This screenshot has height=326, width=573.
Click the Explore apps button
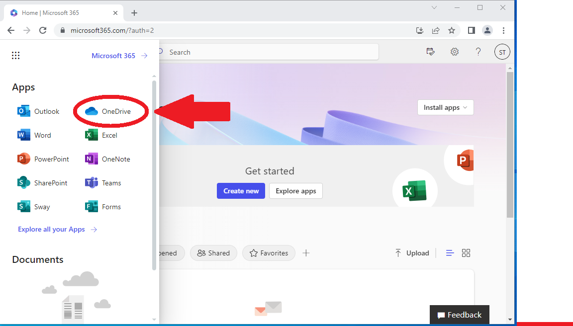click(x=295, y=191)
